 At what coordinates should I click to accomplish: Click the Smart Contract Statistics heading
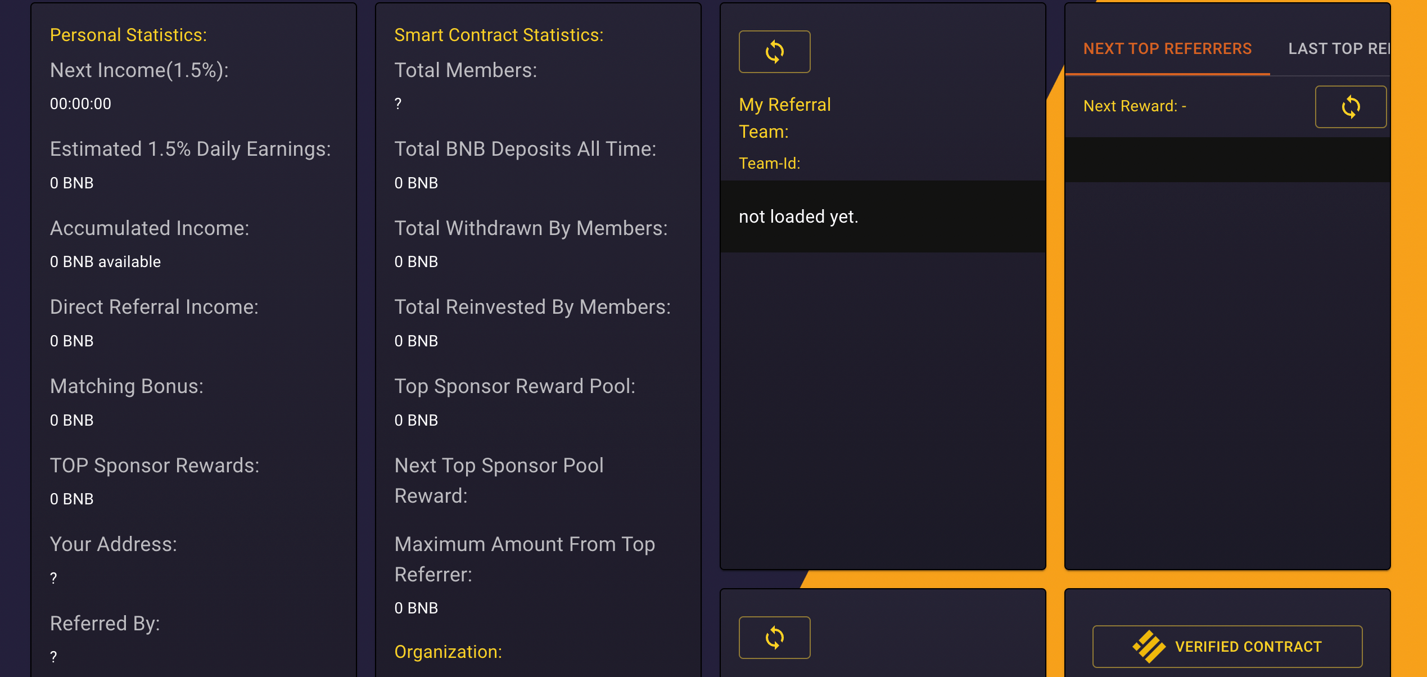click(499, 35)
